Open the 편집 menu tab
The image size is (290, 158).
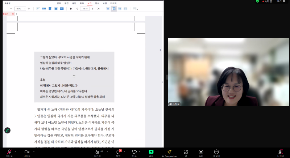pos(66,3)
